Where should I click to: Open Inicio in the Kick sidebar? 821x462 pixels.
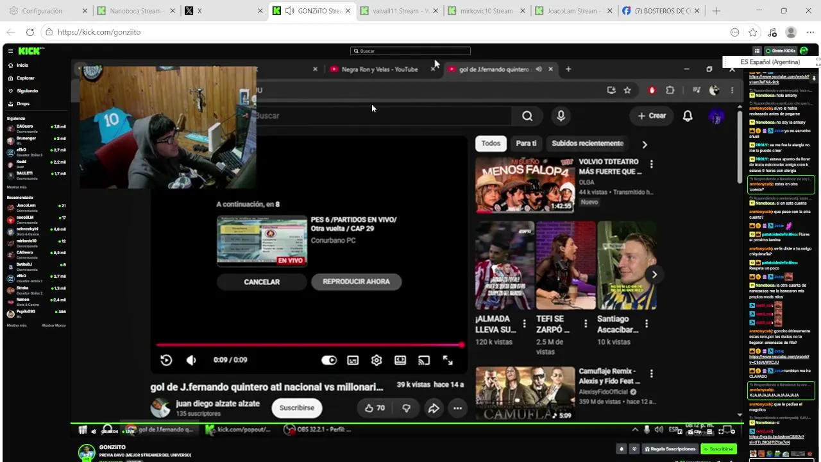coord(22,65)
